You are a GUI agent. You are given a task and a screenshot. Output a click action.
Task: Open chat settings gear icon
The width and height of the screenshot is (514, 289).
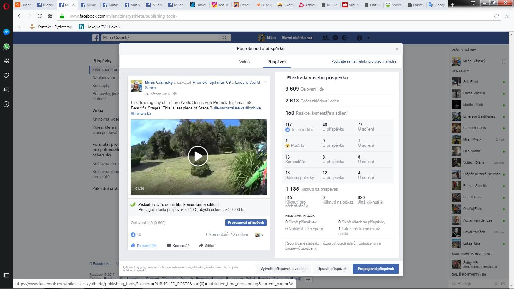click(496, 284)
